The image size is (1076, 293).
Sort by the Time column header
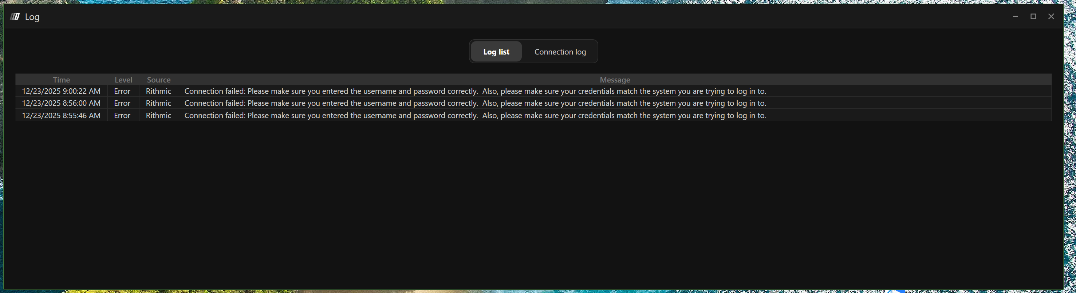[62, 80]
